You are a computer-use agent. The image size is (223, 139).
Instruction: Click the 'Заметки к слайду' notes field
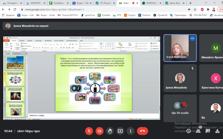click(94, 115)
